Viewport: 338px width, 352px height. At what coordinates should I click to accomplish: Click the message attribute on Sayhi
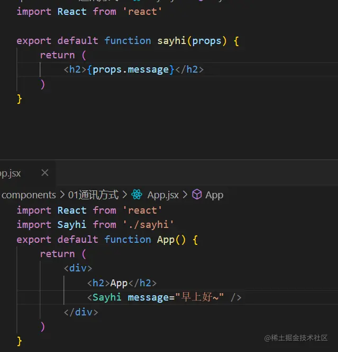coord(148,298)
